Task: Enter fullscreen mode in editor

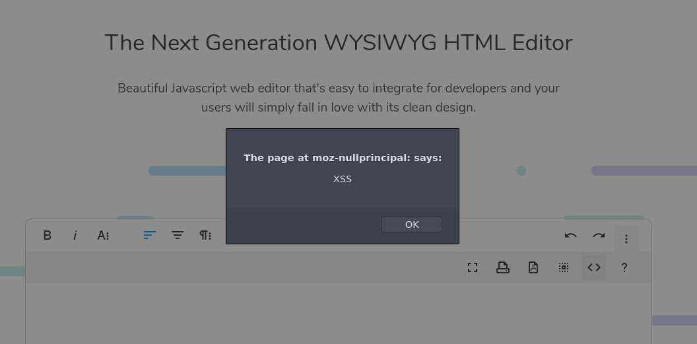Action: pos(473,267)
